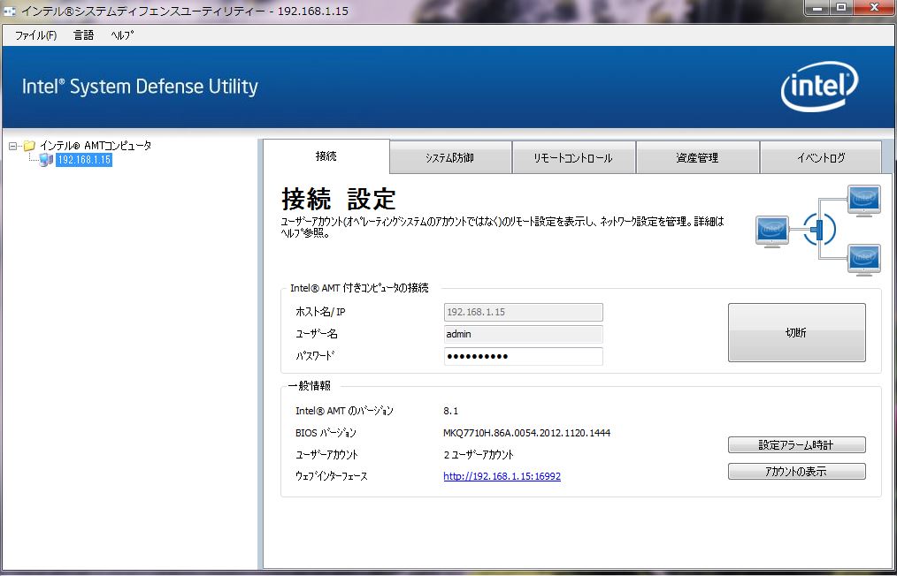
Task: Open the 言語 menu
Action: 83,35
